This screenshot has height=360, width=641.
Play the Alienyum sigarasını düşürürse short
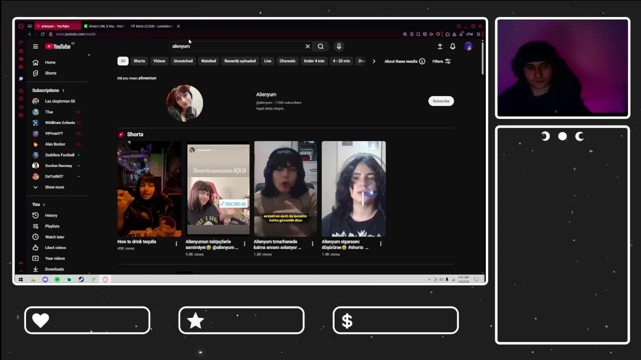coord(354,188)
